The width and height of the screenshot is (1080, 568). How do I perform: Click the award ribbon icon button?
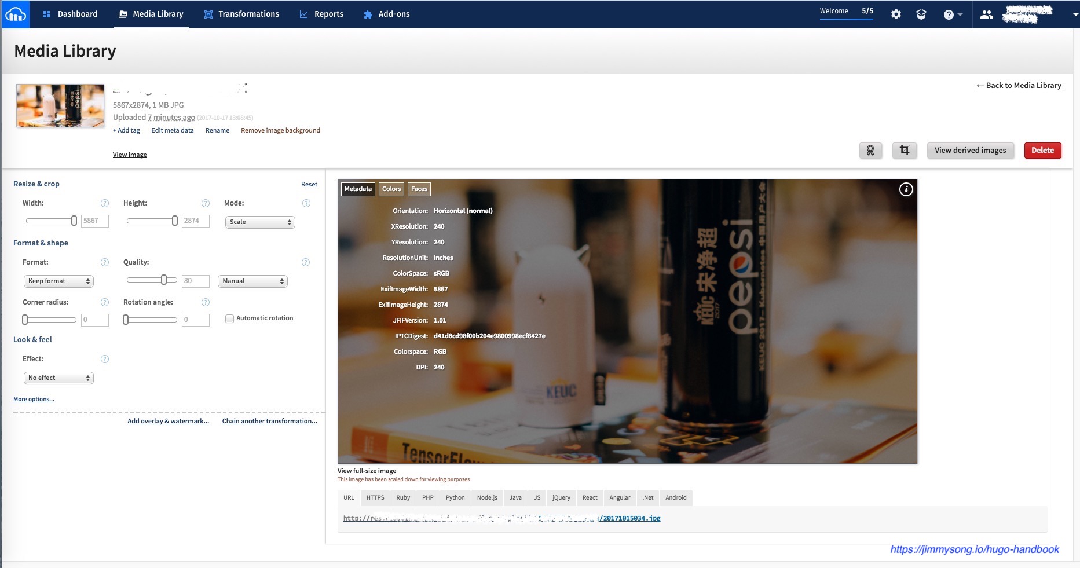(870, 151)
